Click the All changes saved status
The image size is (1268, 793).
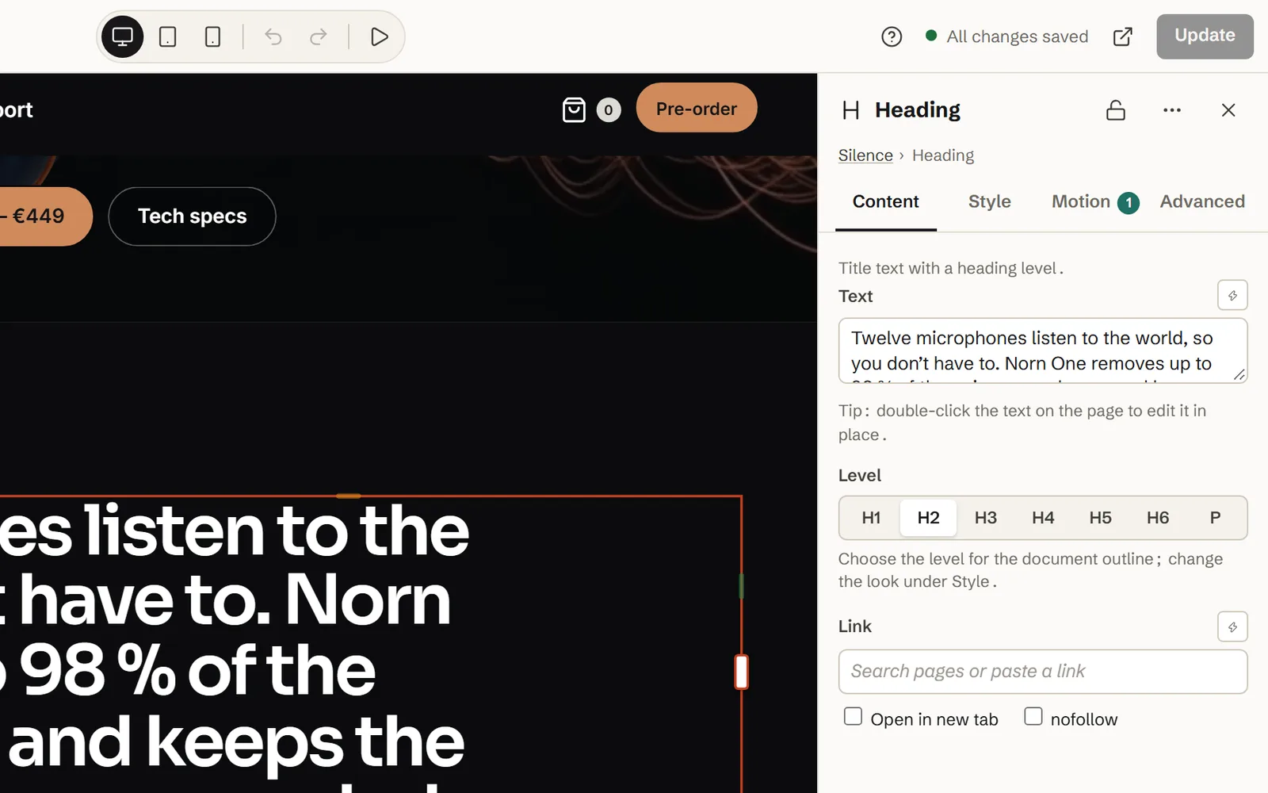[1006, 36]
